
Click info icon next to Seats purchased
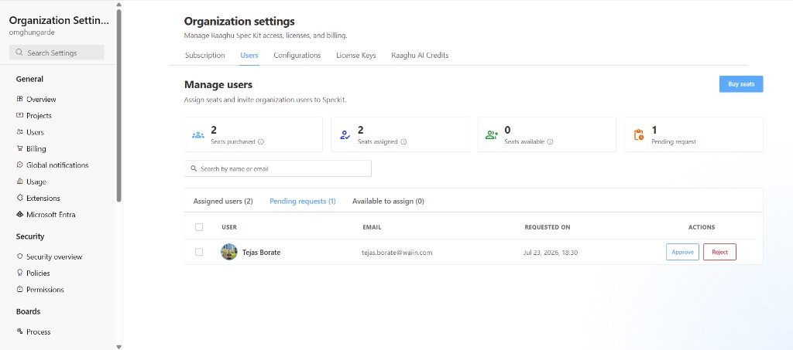coord(261,141)
